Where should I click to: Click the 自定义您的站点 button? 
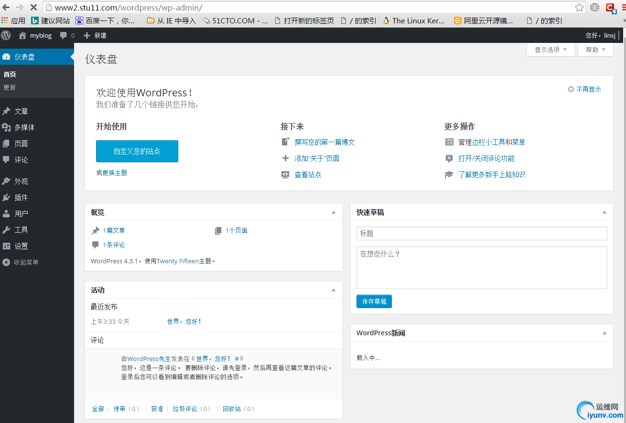(x=137, y=151)
